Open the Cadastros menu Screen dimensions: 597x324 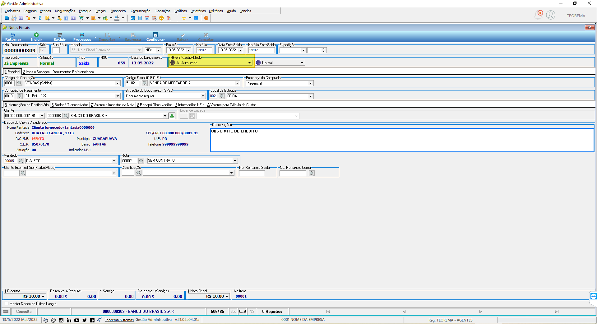tap(12, 11)
